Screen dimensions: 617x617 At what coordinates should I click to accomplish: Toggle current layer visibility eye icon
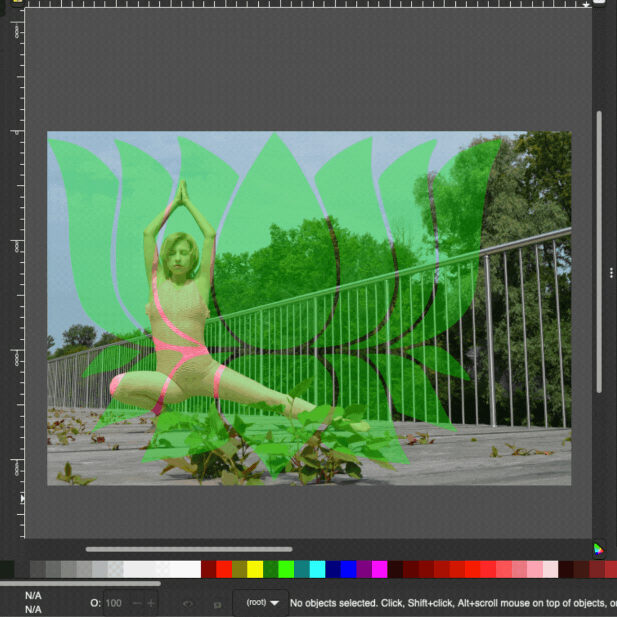tap(187, 603)
